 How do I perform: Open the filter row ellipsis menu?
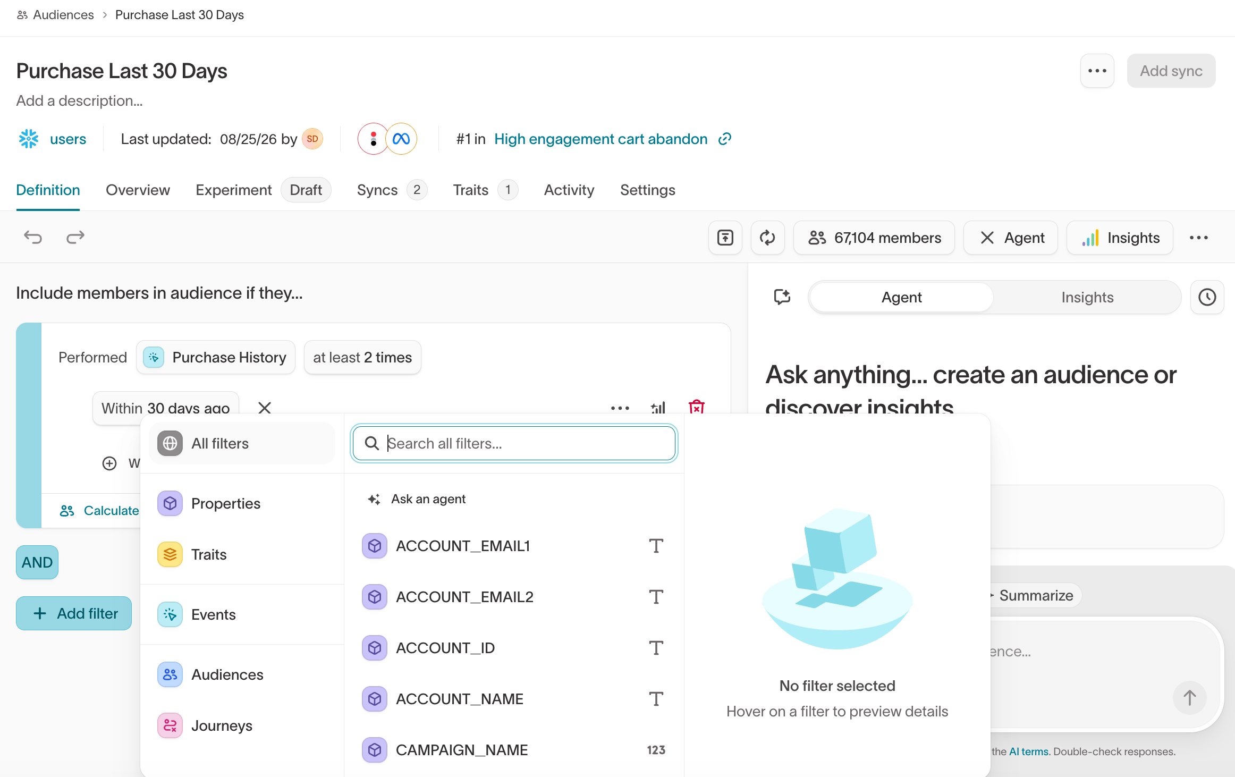click(620, 408)
